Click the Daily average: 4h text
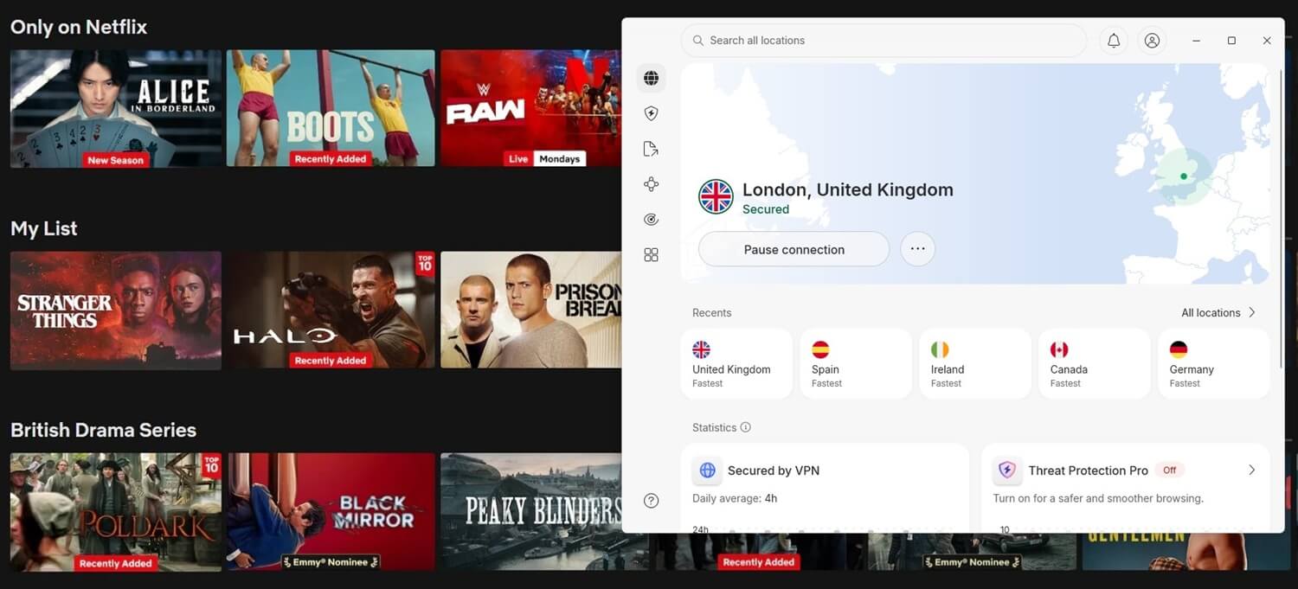 [x=735, y=498]
